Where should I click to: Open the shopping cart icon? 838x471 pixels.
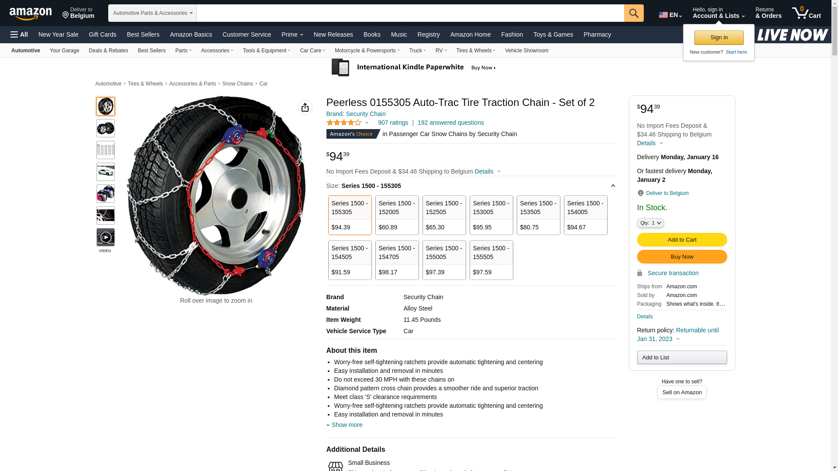(806, 13)
